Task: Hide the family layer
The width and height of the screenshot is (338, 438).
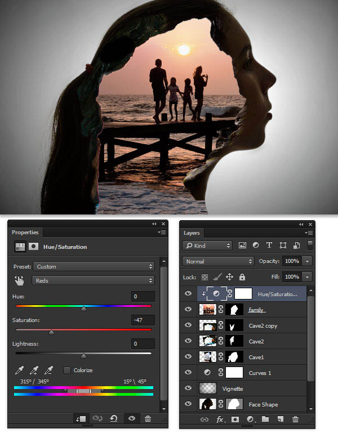Action: (x=188, y=309)
